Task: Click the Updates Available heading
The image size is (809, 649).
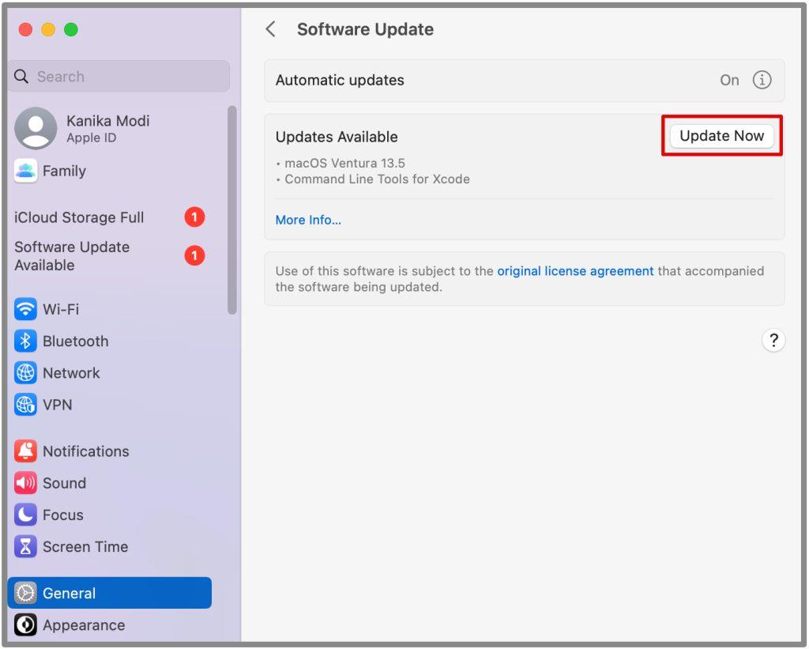Action: (337, 137)
